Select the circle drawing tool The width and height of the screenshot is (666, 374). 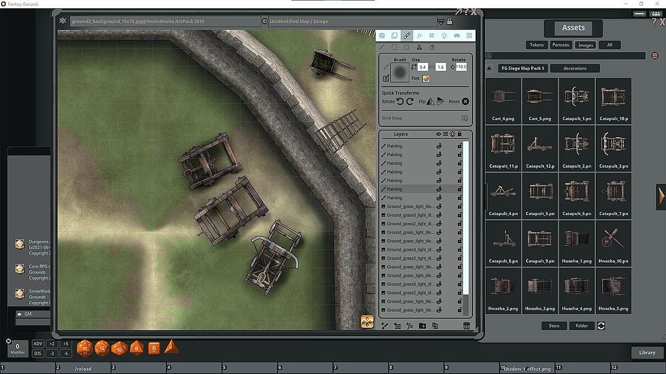[x=407, y=47]
